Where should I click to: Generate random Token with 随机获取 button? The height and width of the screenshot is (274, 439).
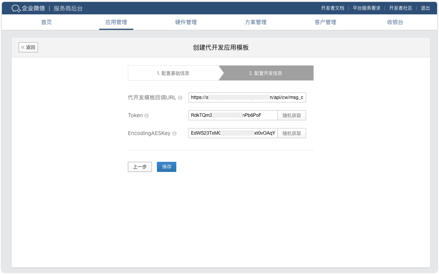coord(292,115)
